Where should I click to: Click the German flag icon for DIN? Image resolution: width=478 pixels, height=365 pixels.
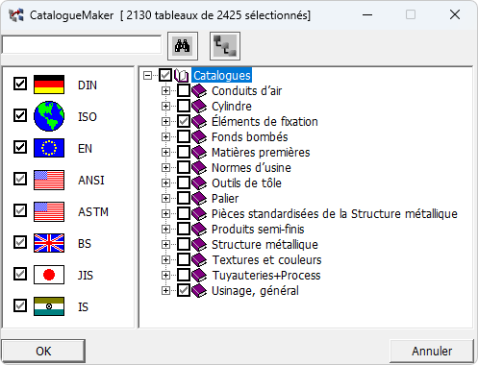point(49,85)
